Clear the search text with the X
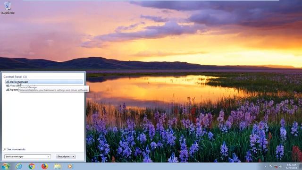 48,157
